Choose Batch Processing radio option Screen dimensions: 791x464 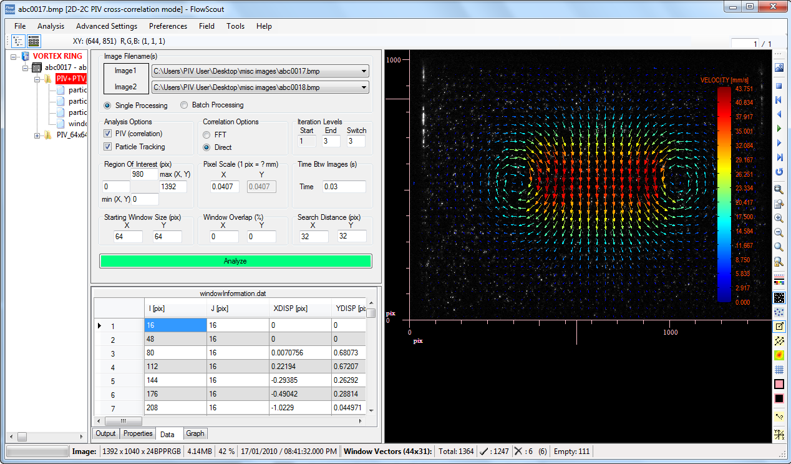tap(184, 105)
